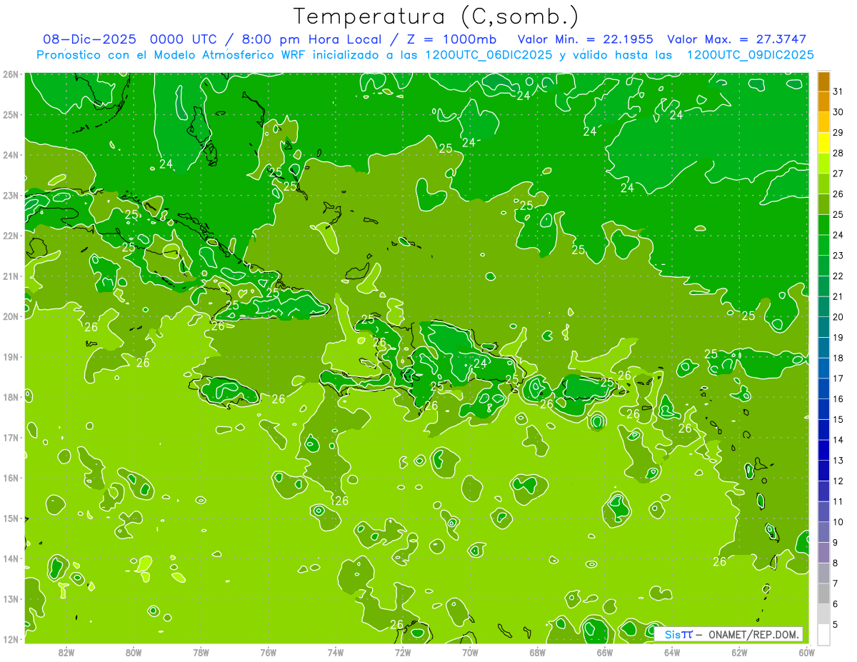Image resolution: width=857 pixels, height=662 pixels.
Task: Click the 76W longitude label
Action: (x=268, y=652)
